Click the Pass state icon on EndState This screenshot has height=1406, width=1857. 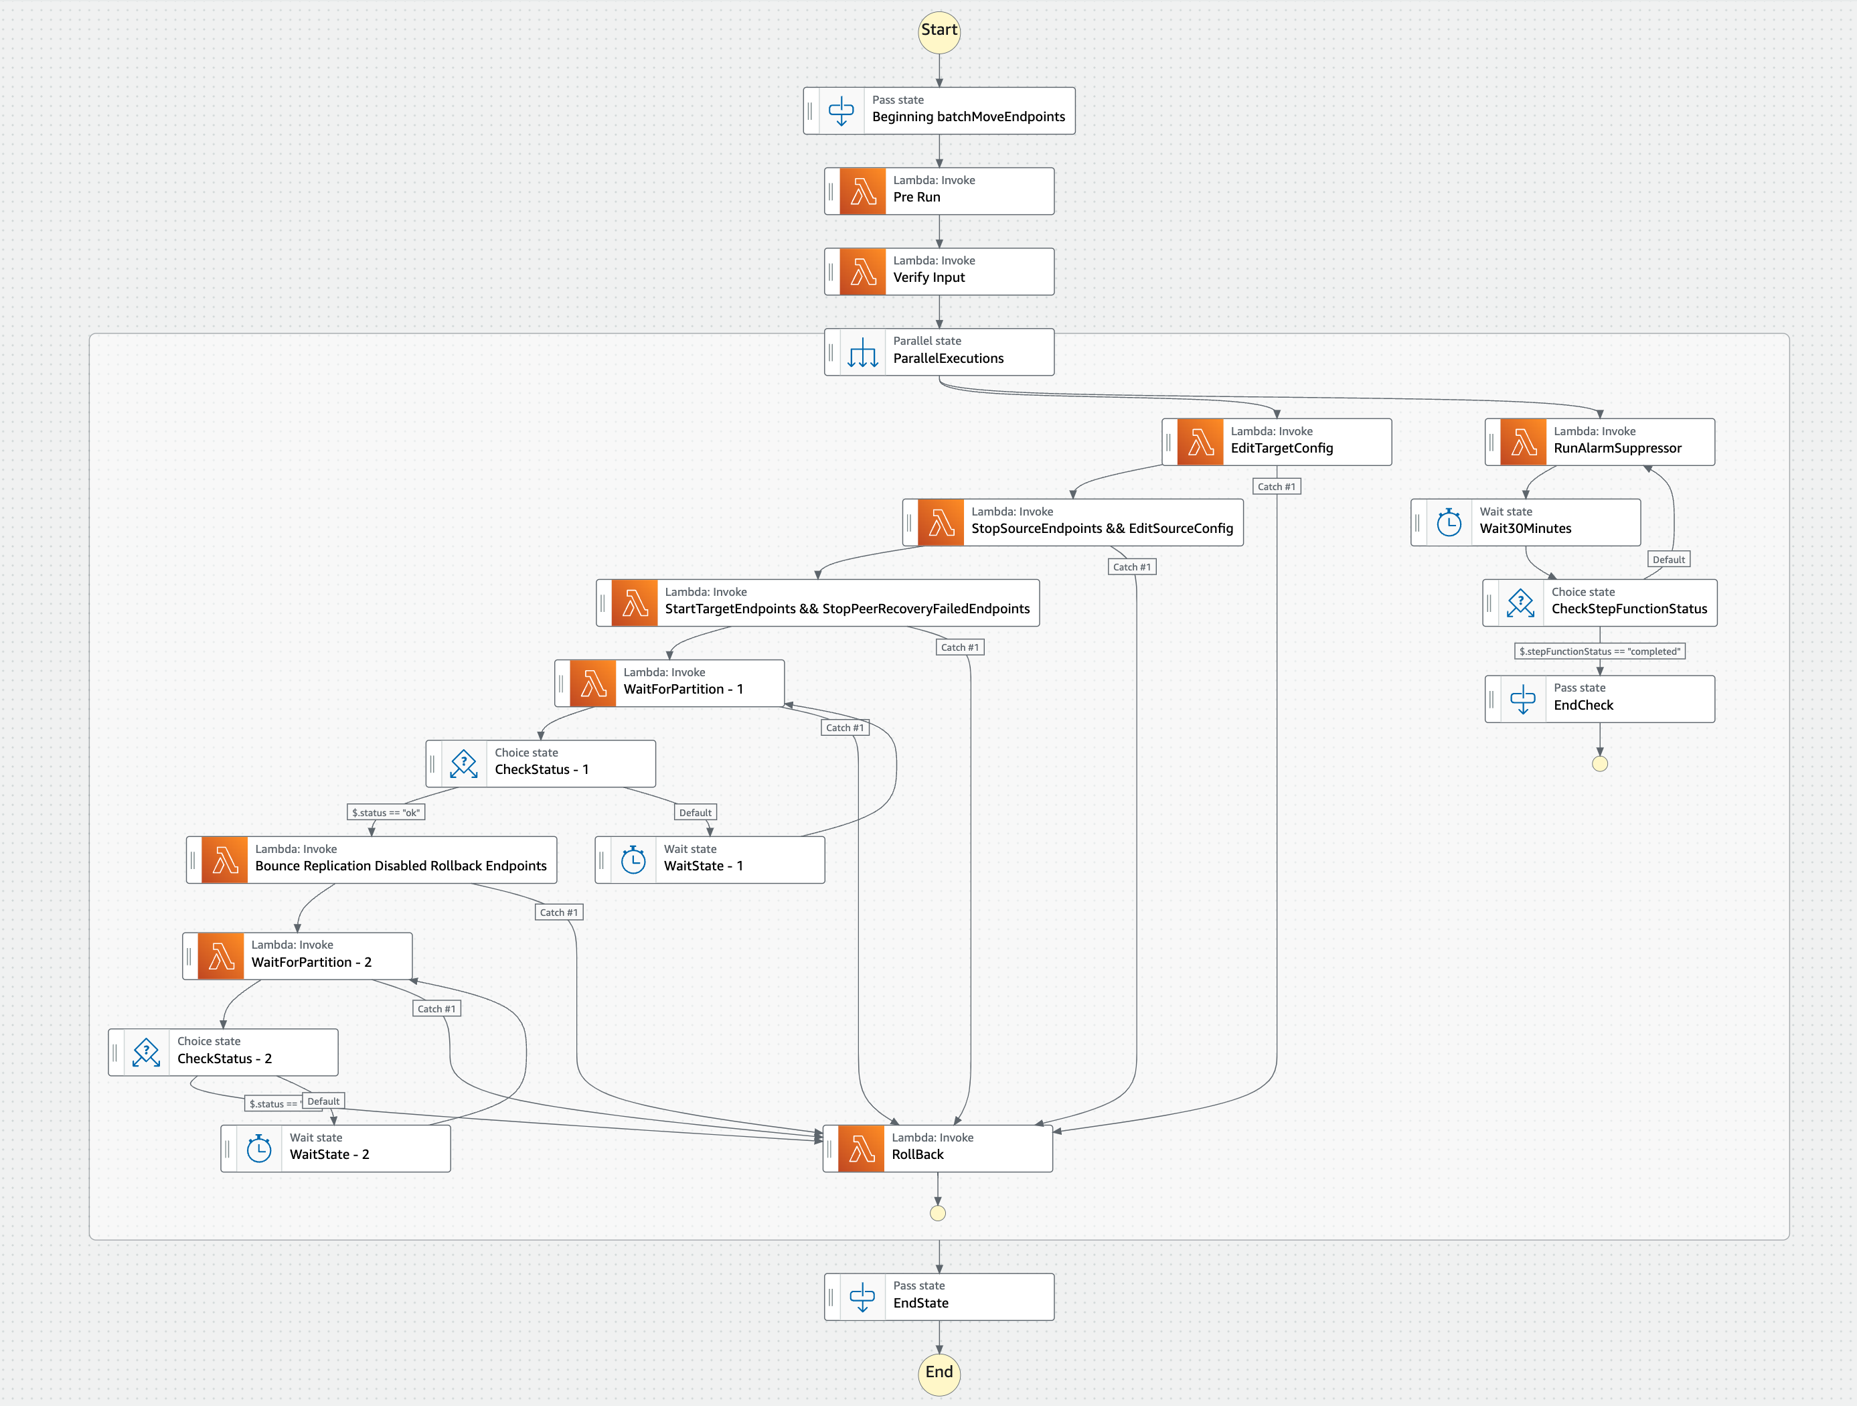coord(862,1297)
